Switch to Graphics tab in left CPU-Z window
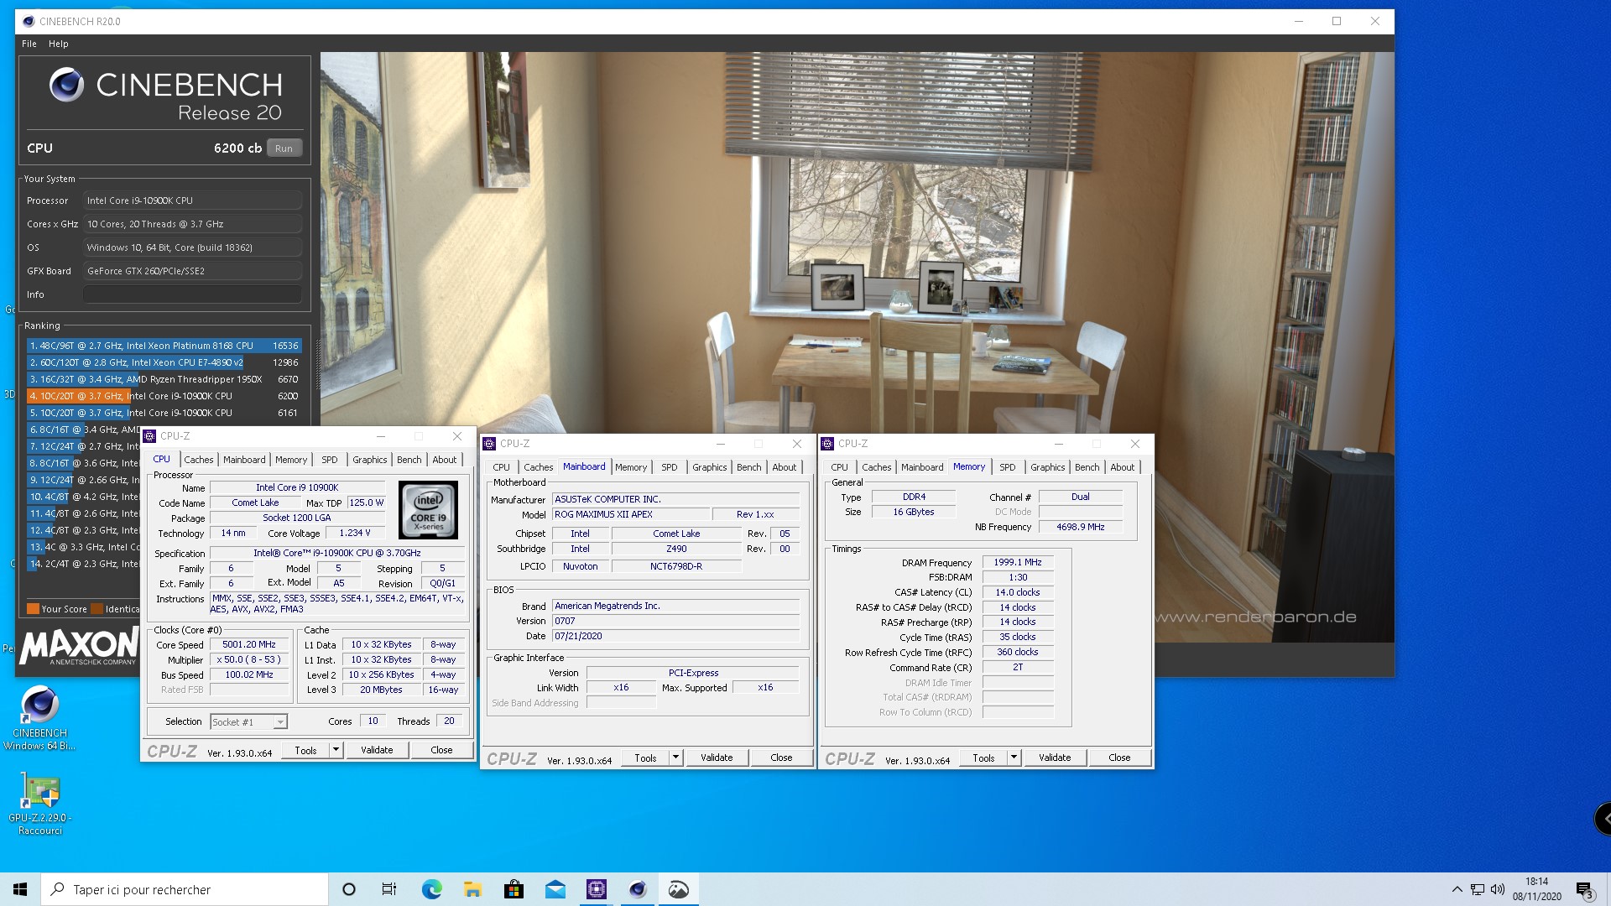The width and height of the screenshot is (1611, 906). pyautogui.click(x=369, y=460)
